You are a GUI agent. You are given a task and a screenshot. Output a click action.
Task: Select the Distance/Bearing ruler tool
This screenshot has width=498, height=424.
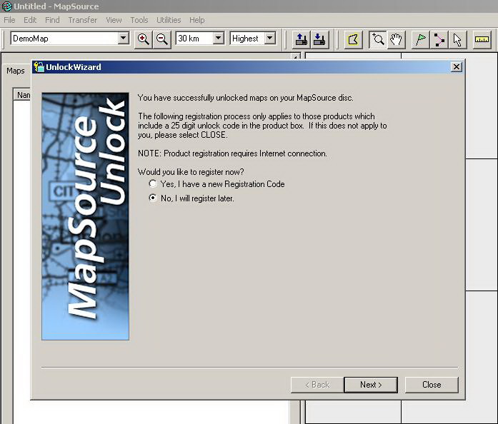(482, 39)
